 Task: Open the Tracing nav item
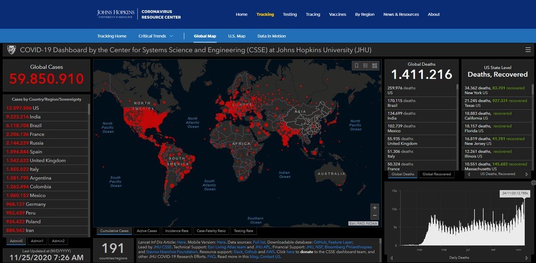click(313, 14)
